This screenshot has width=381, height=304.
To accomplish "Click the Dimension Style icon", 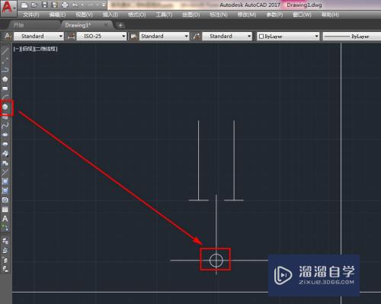I will [71, 37].
